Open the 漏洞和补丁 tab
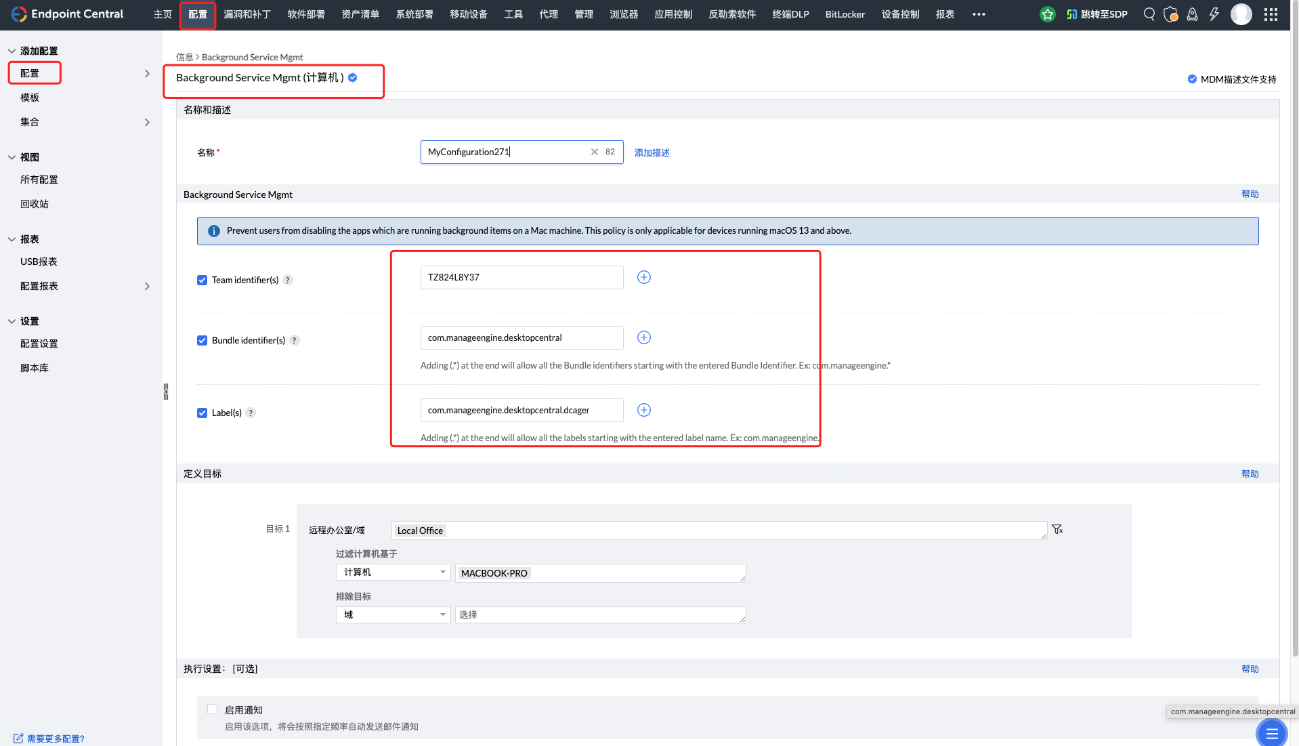 coord(247,14)
